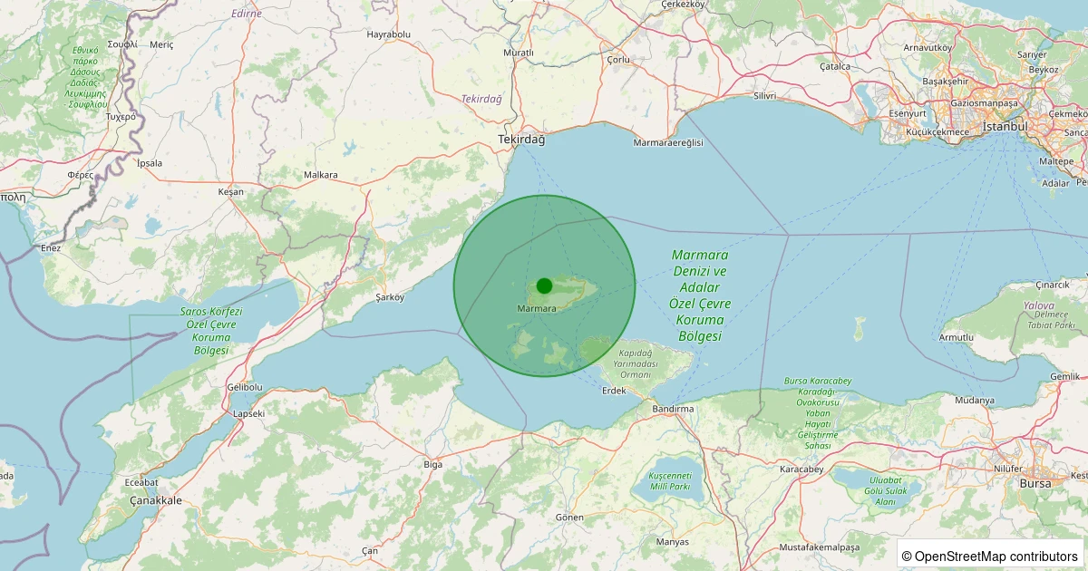The height and width of the screenshot is (571, 1088).
Task: Click the Erdek town label
Action: pos(615,391)
